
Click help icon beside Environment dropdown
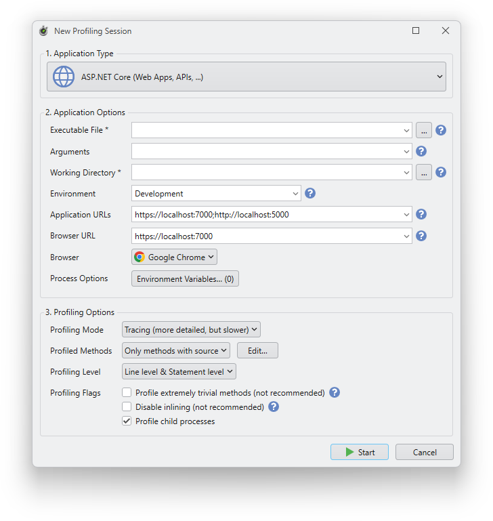pos(310,193)
